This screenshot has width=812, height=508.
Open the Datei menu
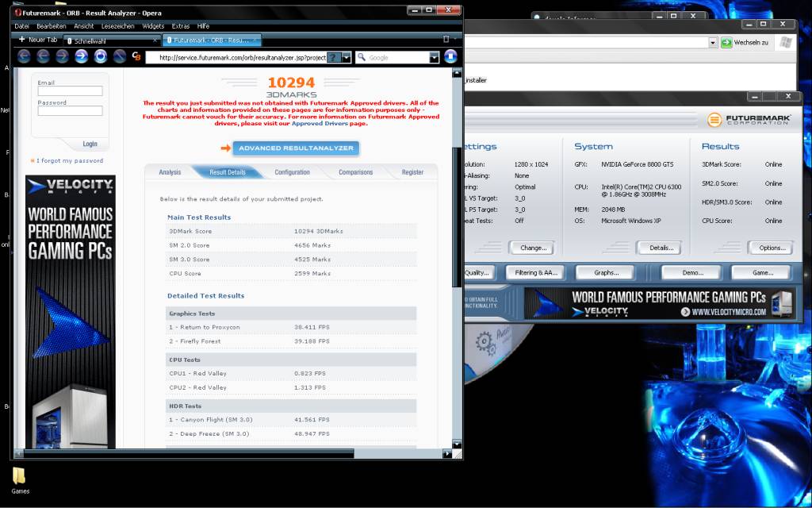click(21, 26)
